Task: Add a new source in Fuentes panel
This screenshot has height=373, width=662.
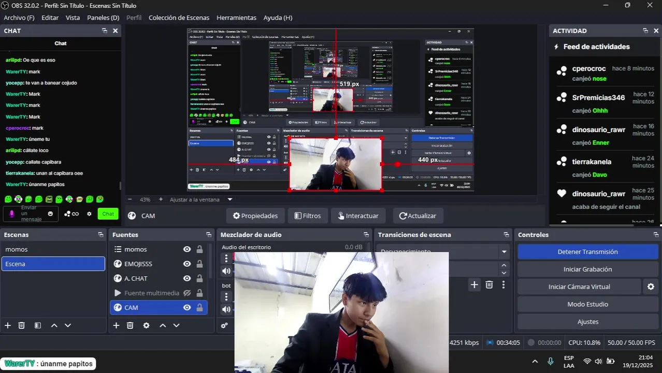Action: pyautogui.click(x=116, y=325)
